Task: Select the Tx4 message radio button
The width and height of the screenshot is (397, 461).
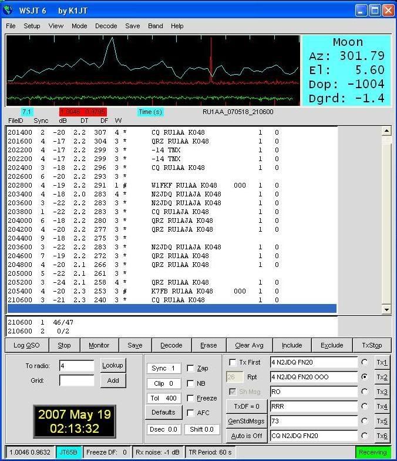Action: click(365, 406)
